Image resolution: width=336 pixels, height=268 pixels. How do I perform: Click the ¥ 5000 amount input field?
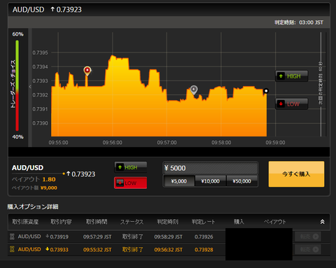210,168
